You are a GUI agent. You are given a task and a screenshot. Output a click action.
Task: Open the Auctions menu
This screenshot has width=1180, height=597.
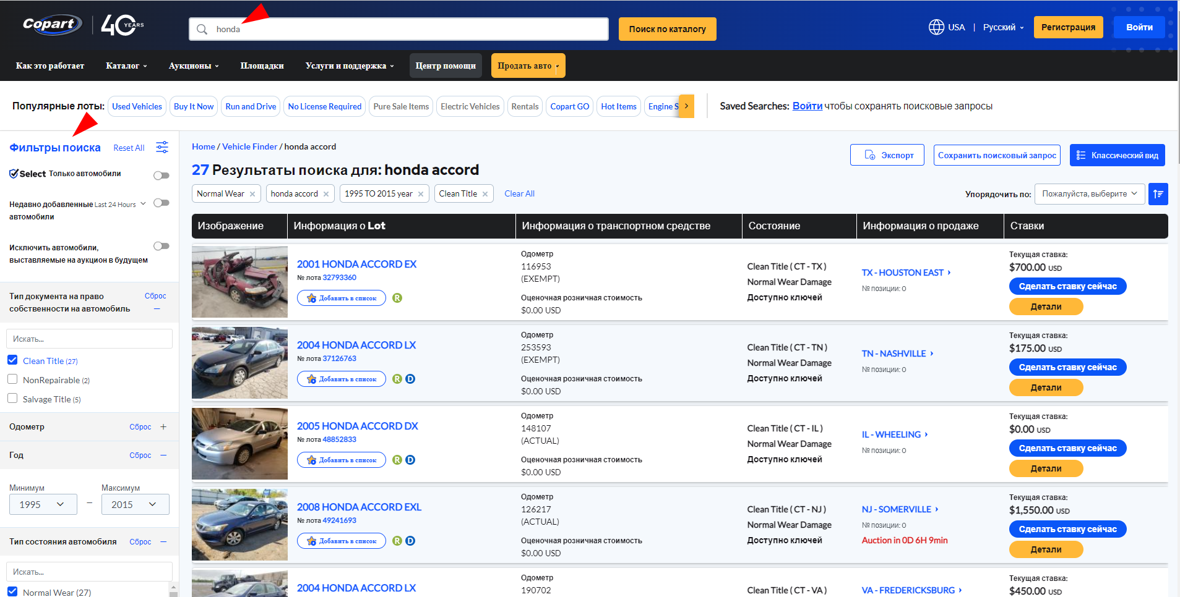(x=193, y=66)
